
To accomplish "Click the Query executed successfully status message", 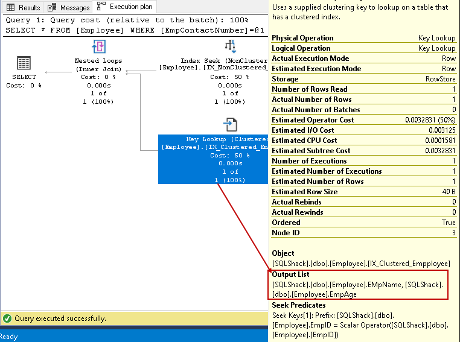I will [x=60, y=318].
